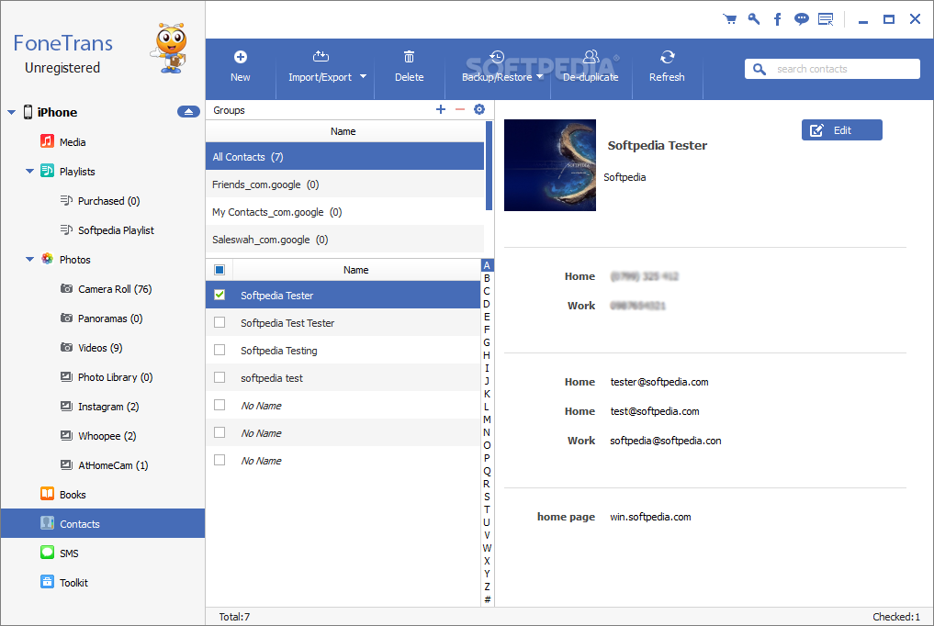Viewport: 934px width, 626px height.
Task: Select Saleswah_com.google (0) group
Action: (345, 240)
